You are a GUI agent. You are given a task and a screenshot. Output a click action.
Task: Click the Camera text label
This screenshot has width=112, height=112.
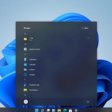pyautogui.click(x=32, y=70)
